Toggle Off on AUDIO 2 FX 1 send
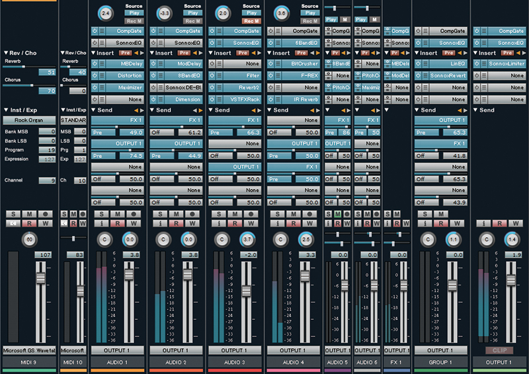This screenshot has width=529, height=374. tap(161, 133)
